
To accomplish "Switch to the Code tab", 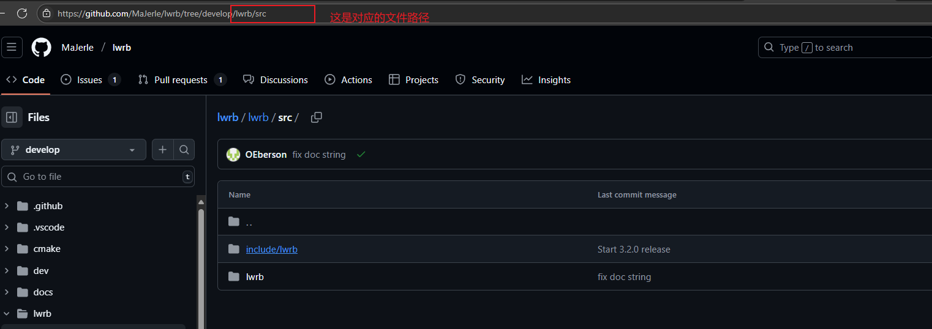I will (25, 79).
